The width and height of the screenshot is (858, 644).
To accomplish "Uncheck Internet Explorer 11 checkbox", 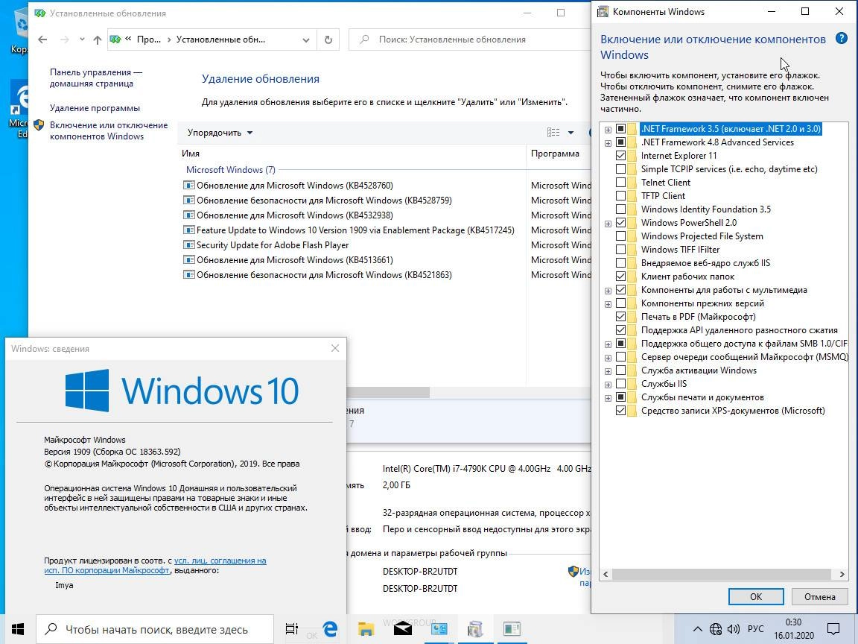I will [x=620, y=156].
